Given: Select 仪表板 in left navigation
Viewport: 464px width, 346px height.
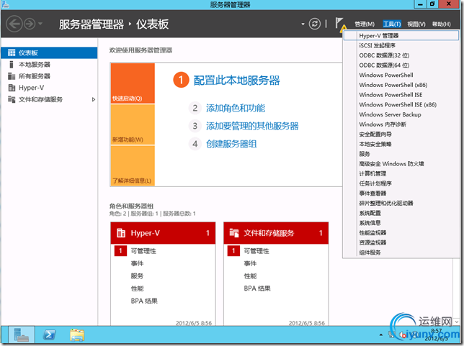Looking at the screenshot, I should (x=49, y=53).
